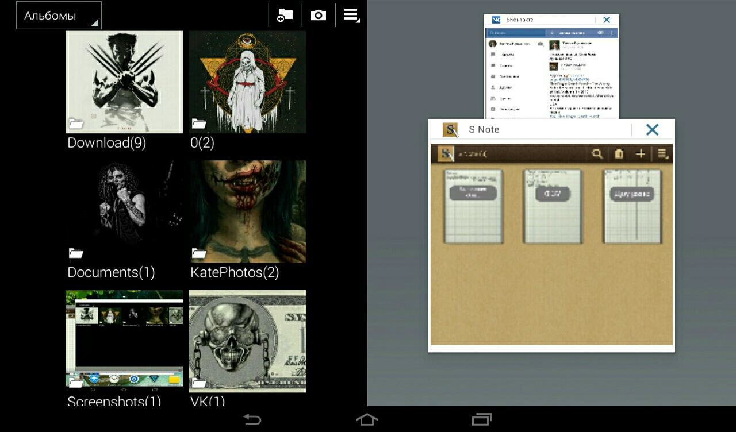Select the Documents(1) label
Screen dimensions: 736x432
click(x=111, y=272)
